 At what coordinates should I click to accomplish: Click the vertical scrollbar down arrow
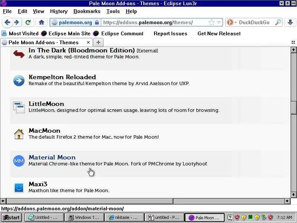pyautogui.click(x=293, y=194)
